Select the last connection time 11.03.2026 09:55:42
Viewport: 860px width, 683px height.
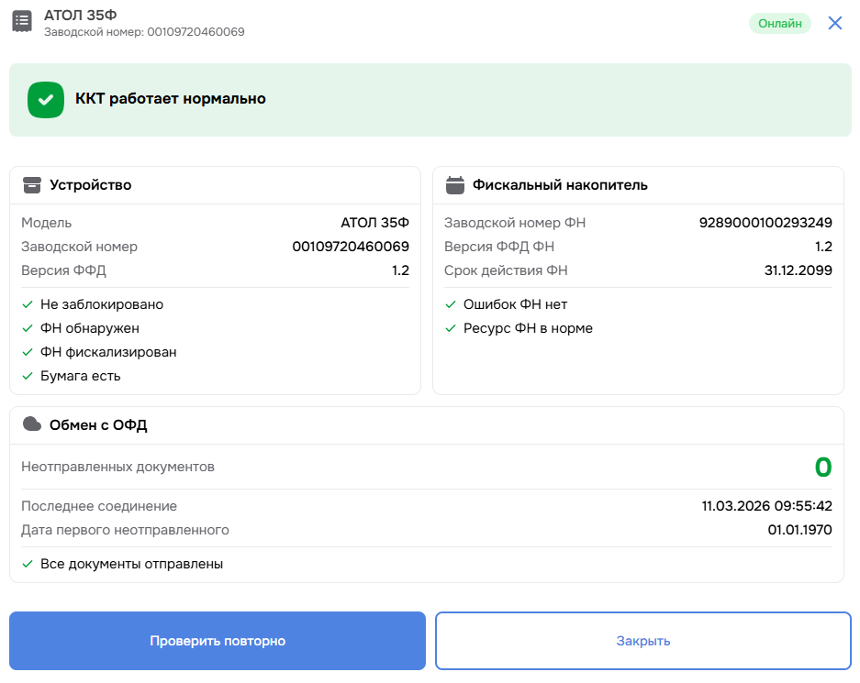pyautogui.click(x=766, y=506)
